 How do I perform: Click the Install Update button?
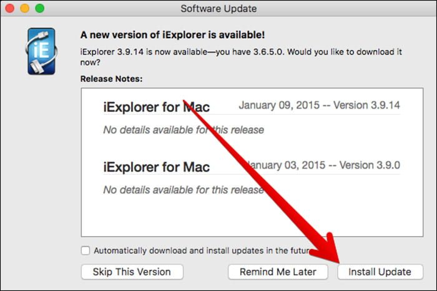380,272
